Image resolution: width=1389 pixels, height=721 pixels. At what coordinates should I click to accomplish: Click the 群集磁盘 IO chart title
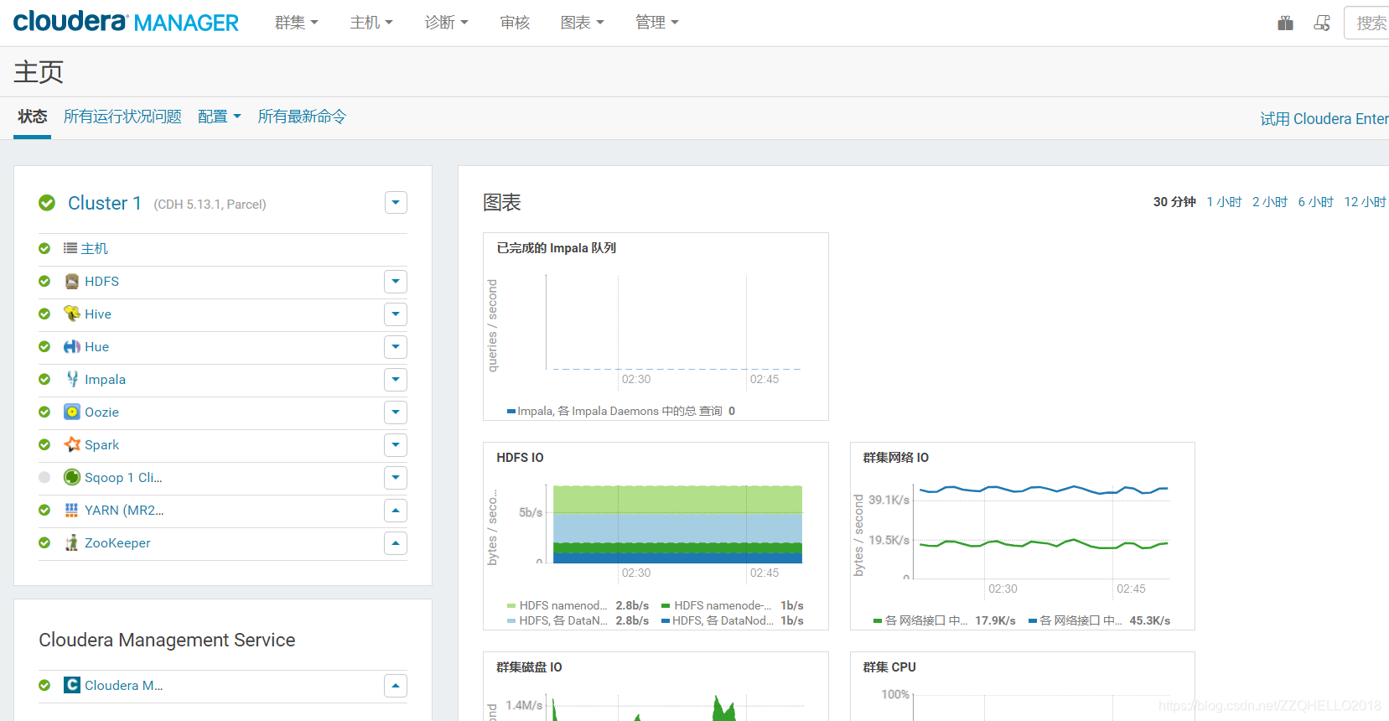529,667
